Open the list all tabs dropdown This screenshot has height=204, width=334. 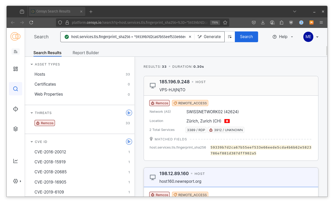click(295, 12)
